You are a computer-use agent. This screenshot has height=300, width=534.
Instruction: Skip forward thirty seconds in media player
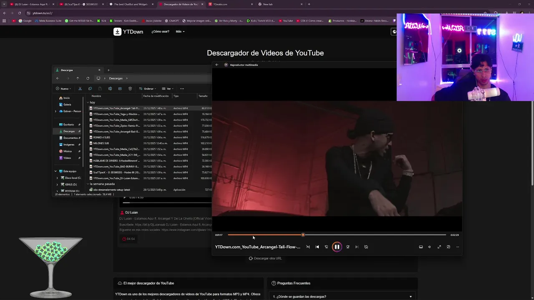(x=348, y=247)
